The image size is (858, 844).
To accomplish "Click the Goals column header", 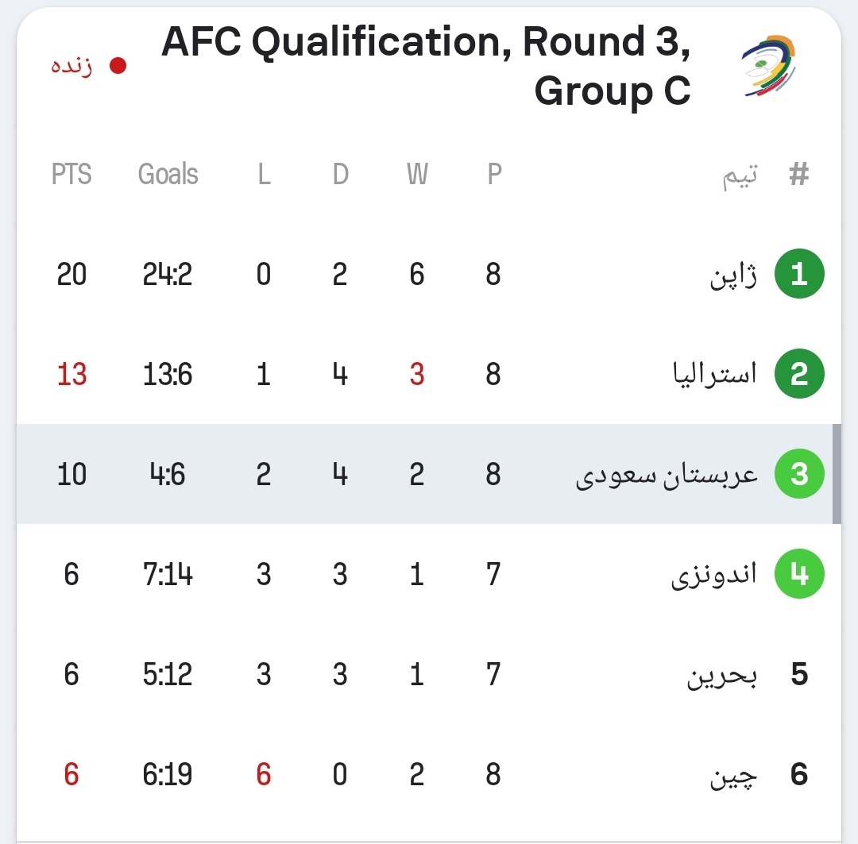I will point(168,175).
